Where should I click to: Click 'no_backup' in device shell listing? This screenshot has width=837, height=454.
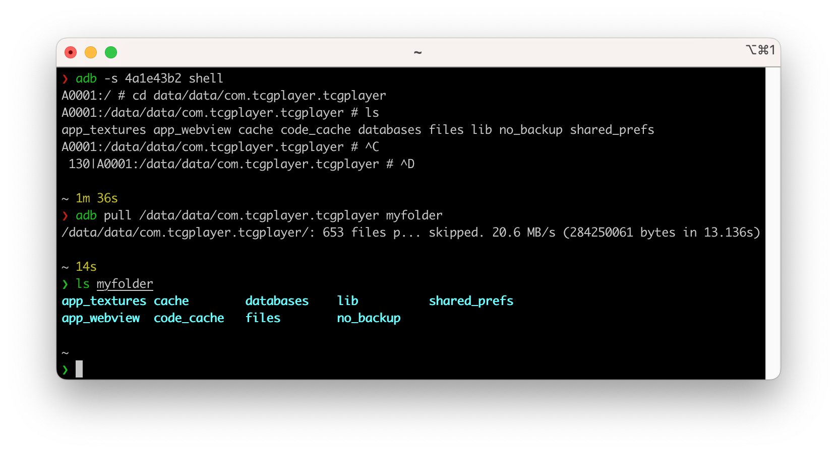click(531, 130)
